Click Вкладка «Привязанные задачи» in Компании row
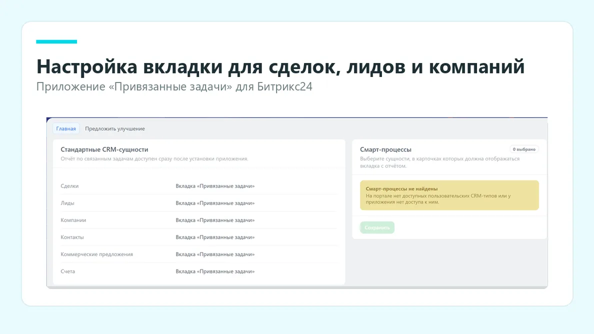 pyautogui.click(x=215, y=220)
